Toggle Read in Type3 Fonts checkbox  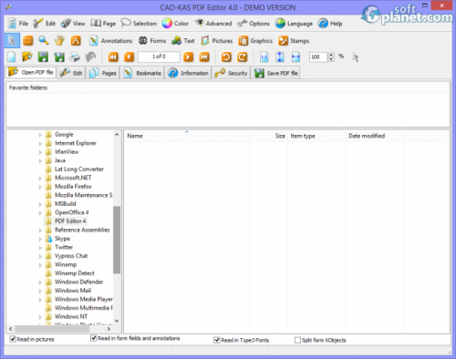click(217, 340)
